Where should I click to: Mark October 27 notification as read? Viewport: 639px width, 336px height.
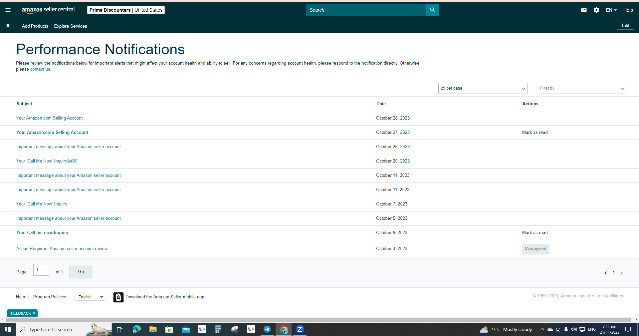pyautogui.click(x=535, y=132)
